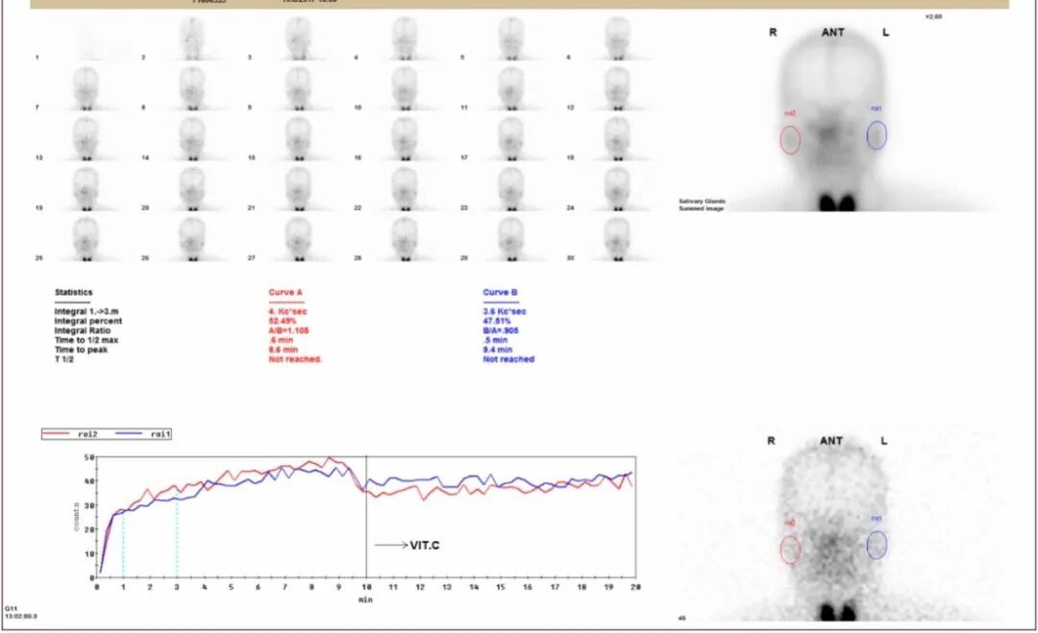Select the blue roi1 ellipse on summed image
This screenshot has width=1038, height=633.
click(x=877, y=134)
